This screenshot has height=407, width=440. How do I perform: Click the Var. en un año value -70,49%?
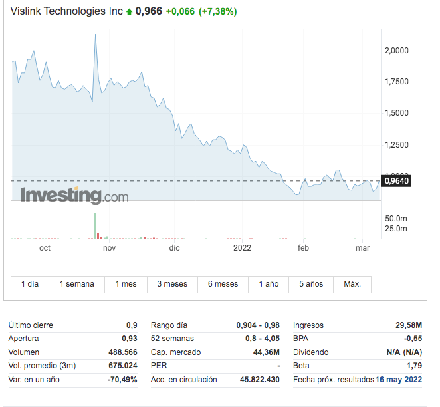point(122,380)
